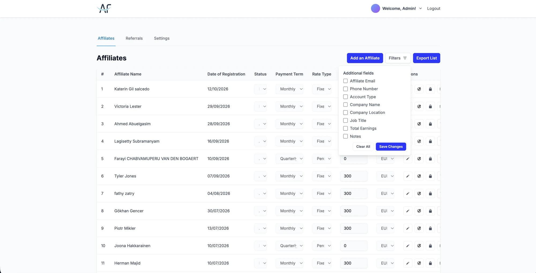Click the Export List button
The image size is (536, 273).
(426, 58)
